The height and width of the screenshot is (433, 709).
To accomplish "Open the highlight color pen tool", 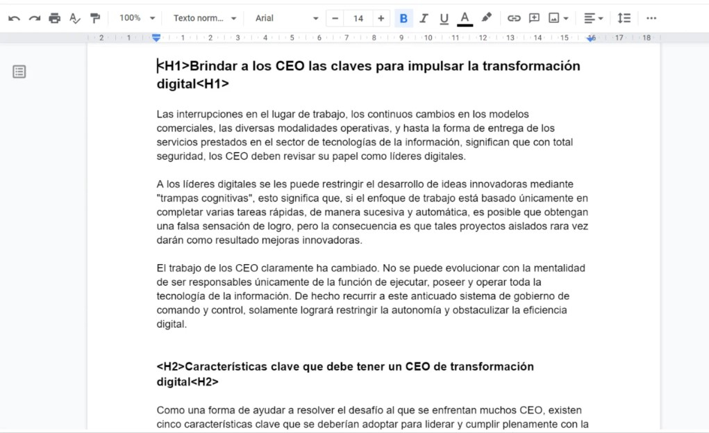I will (487, 18).
